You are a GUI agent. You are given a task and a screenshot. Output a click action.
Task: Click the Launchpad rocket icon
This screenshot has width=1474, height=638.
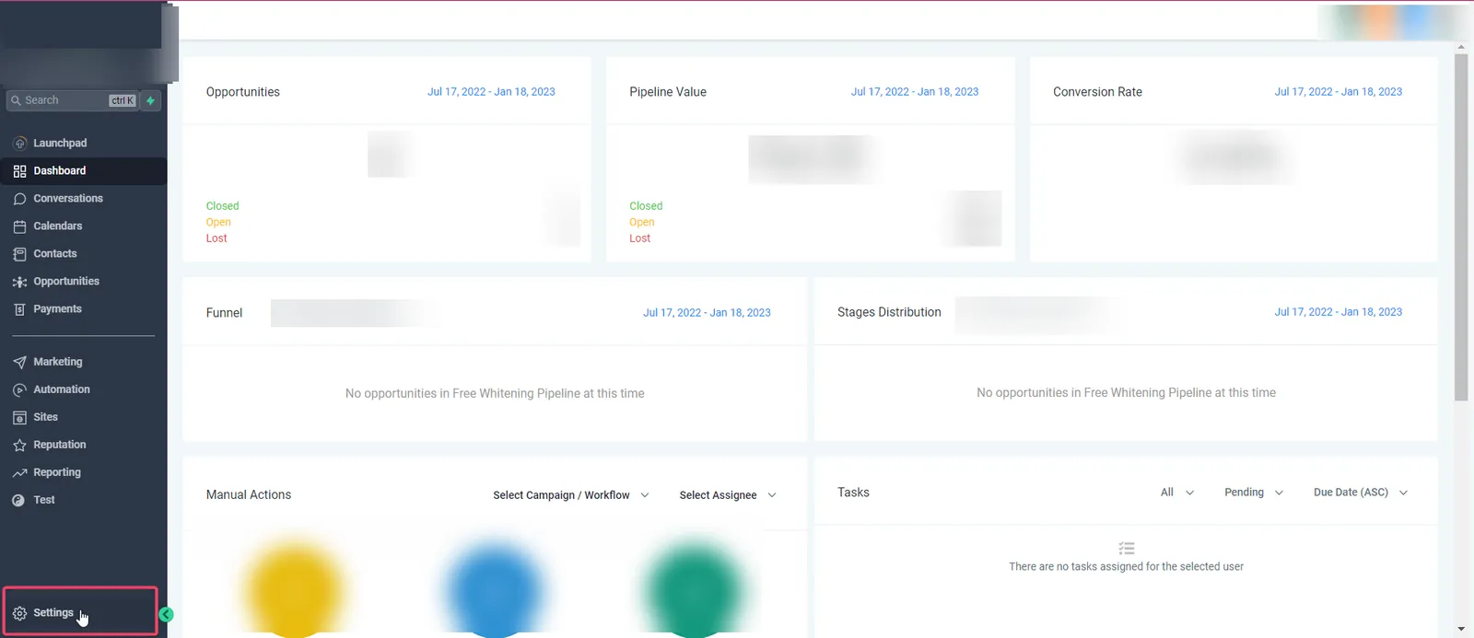point(20,144)
